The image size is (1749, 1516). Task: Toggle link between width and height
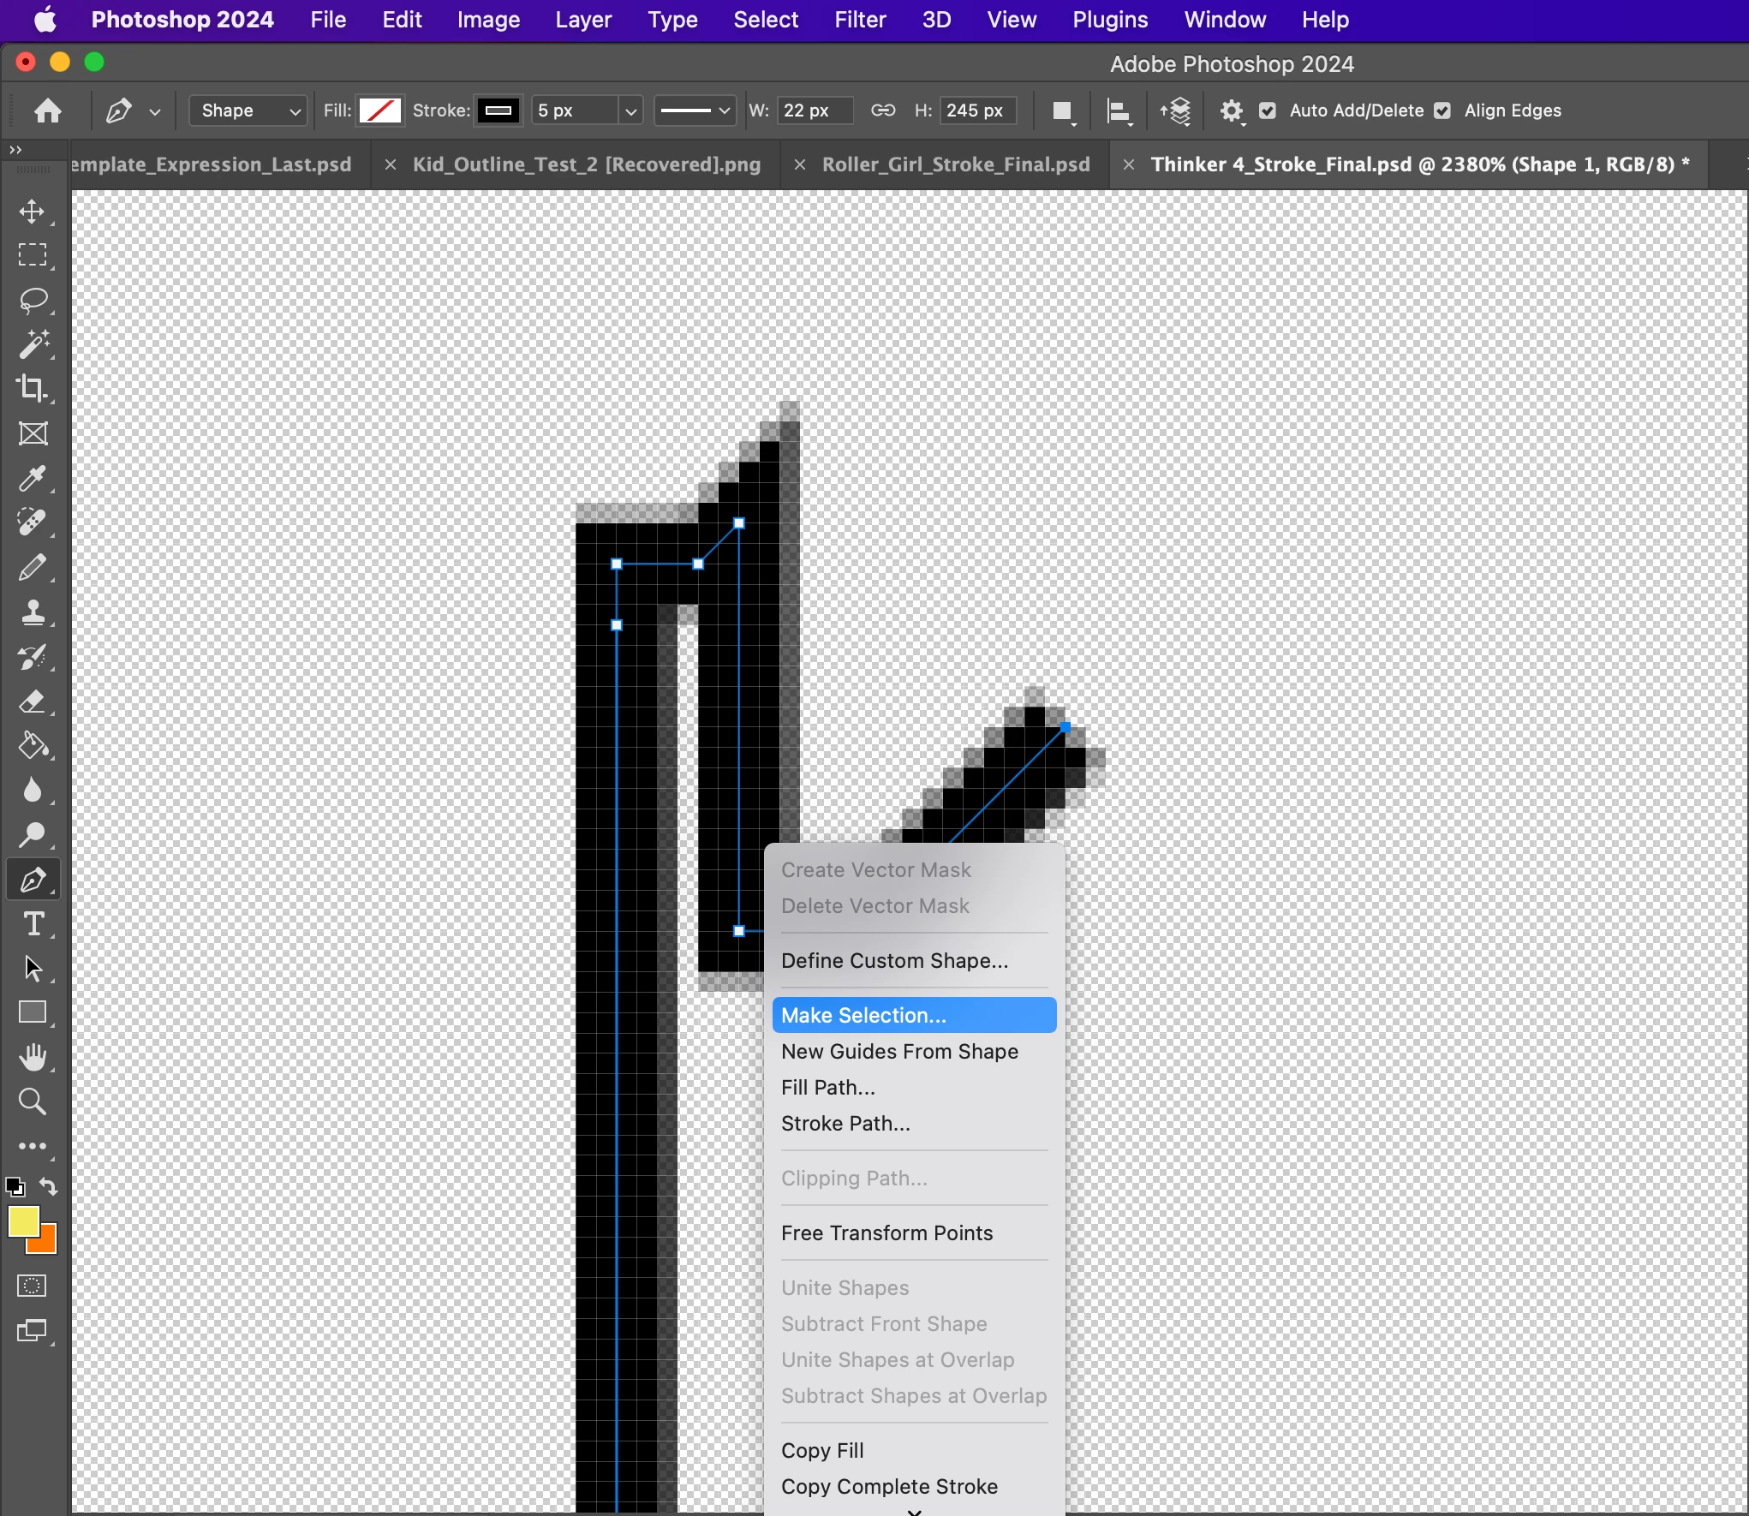(x=883, y=110)
